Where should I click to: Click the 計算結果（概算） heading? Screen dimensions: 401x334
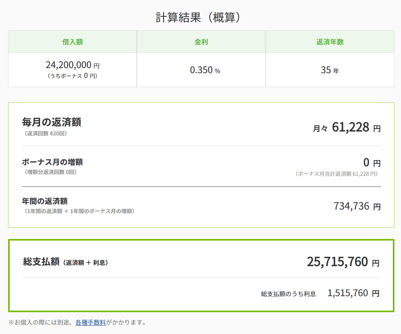click(x=198, y=17)
